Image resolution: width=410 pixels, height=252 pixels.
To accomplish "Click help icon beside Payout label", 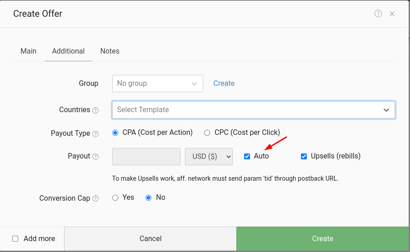I will pyautogui.click(x=95, y=157).
